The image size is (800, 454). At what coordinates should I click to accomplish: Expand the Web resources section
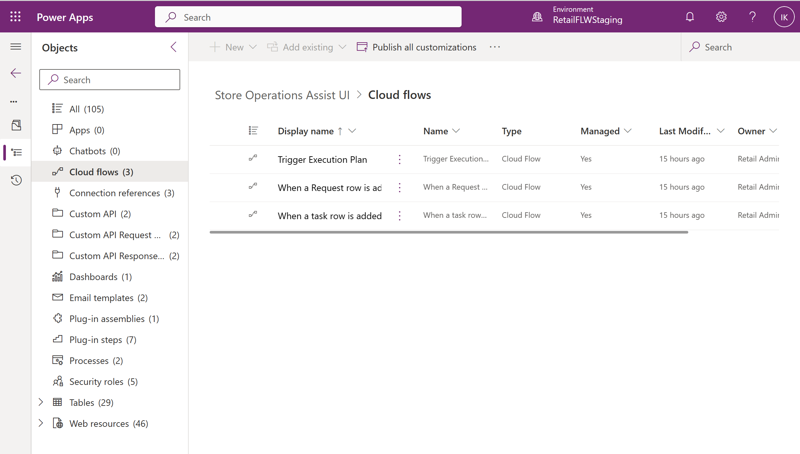[41, 423]
